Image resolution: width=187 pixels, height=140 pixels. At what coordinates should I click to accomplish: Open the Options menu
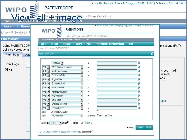point(79,44)
